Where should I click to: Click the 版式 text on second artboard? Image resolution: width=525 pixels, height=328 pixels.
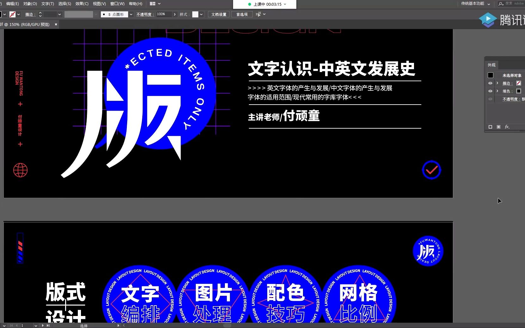[x=65, y=292]
